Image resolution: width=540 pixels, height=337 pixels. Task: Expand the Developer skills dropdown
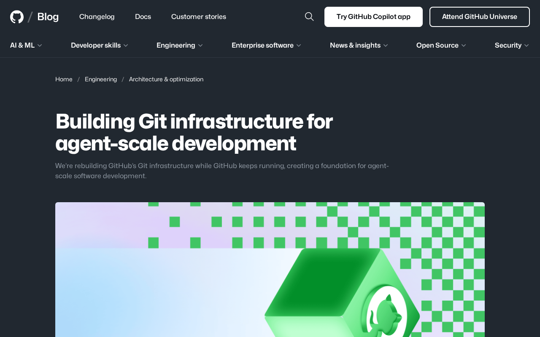pyautogui.click(x=100, y=45)
